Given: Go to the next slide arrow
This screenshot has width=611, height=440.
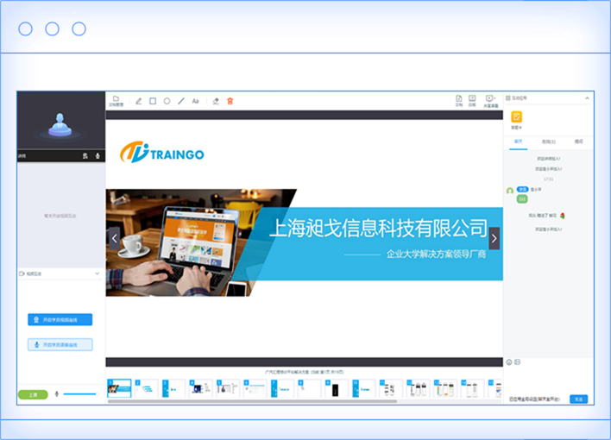Looking at the screenshot, I should pos(494,238).
